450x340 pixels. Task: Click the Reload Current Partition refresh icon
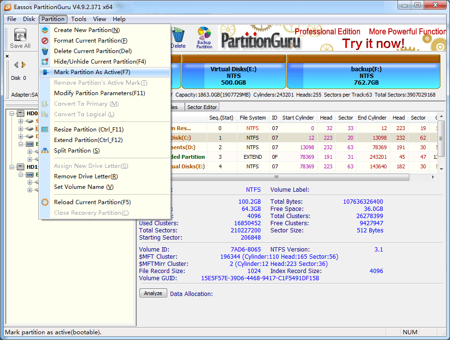pyautogui.click(x=45, y=202)
